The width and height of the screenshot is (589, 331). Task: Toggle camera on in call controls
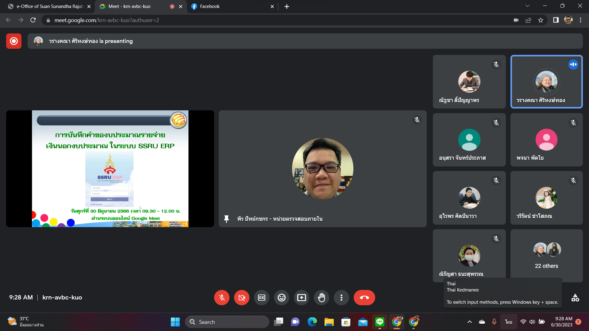(242, 298)
